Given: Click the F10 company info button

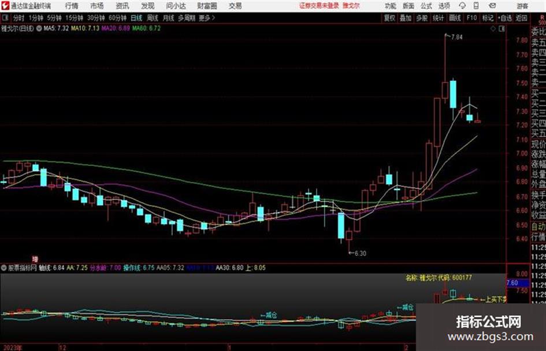Looking at the screenshot, I should click(471, 18).
